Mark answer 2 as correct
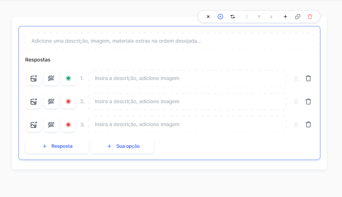 click(x=68, y=101)
